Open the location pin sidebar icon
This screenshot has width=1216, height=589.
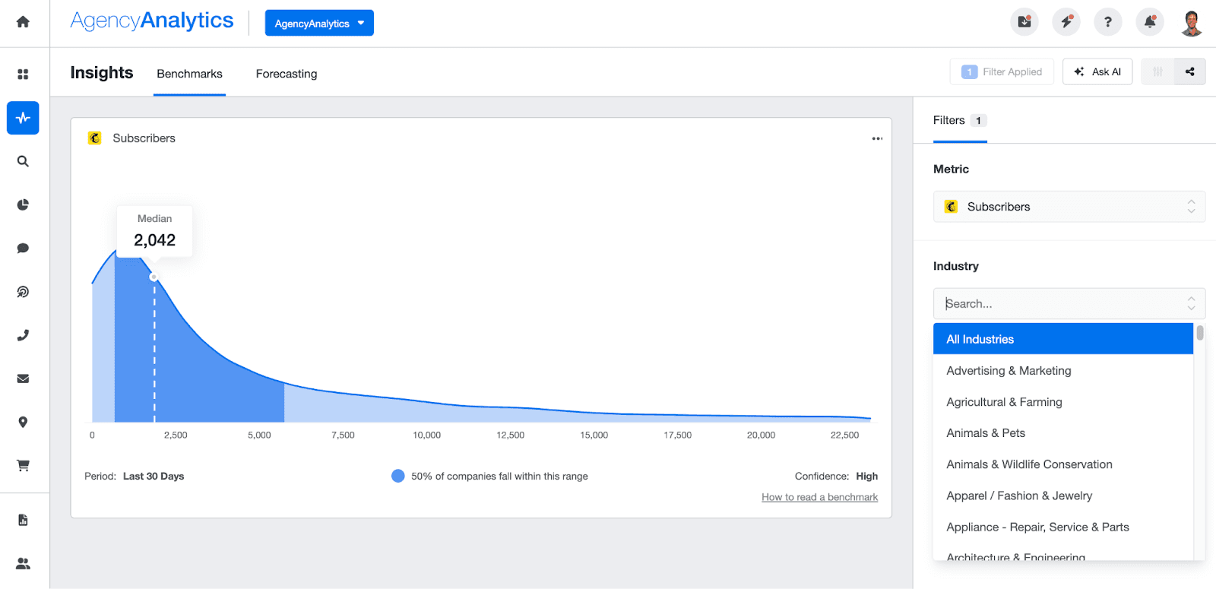23,422
